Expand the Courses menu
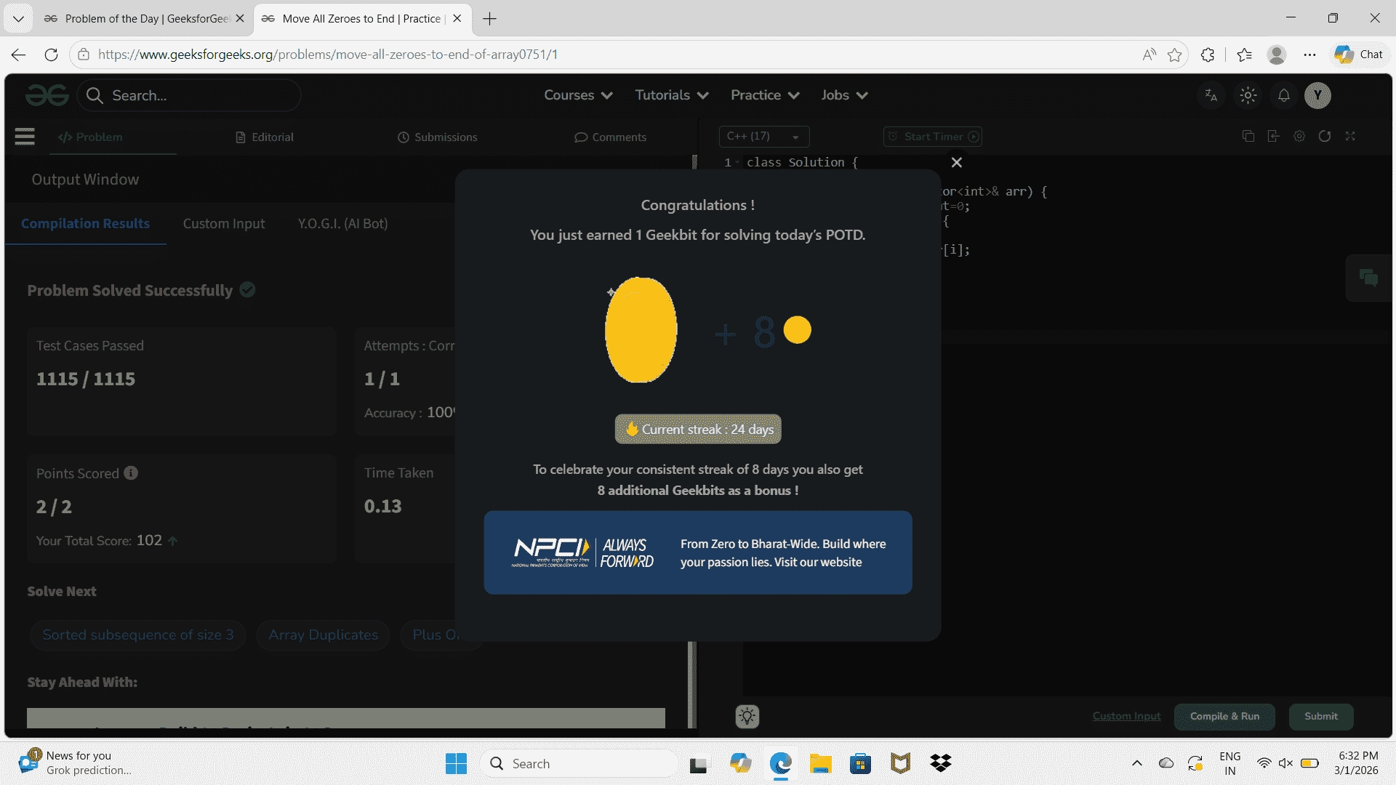Image resolution: width=1396 pixels, height=785 pixels. 578,95
